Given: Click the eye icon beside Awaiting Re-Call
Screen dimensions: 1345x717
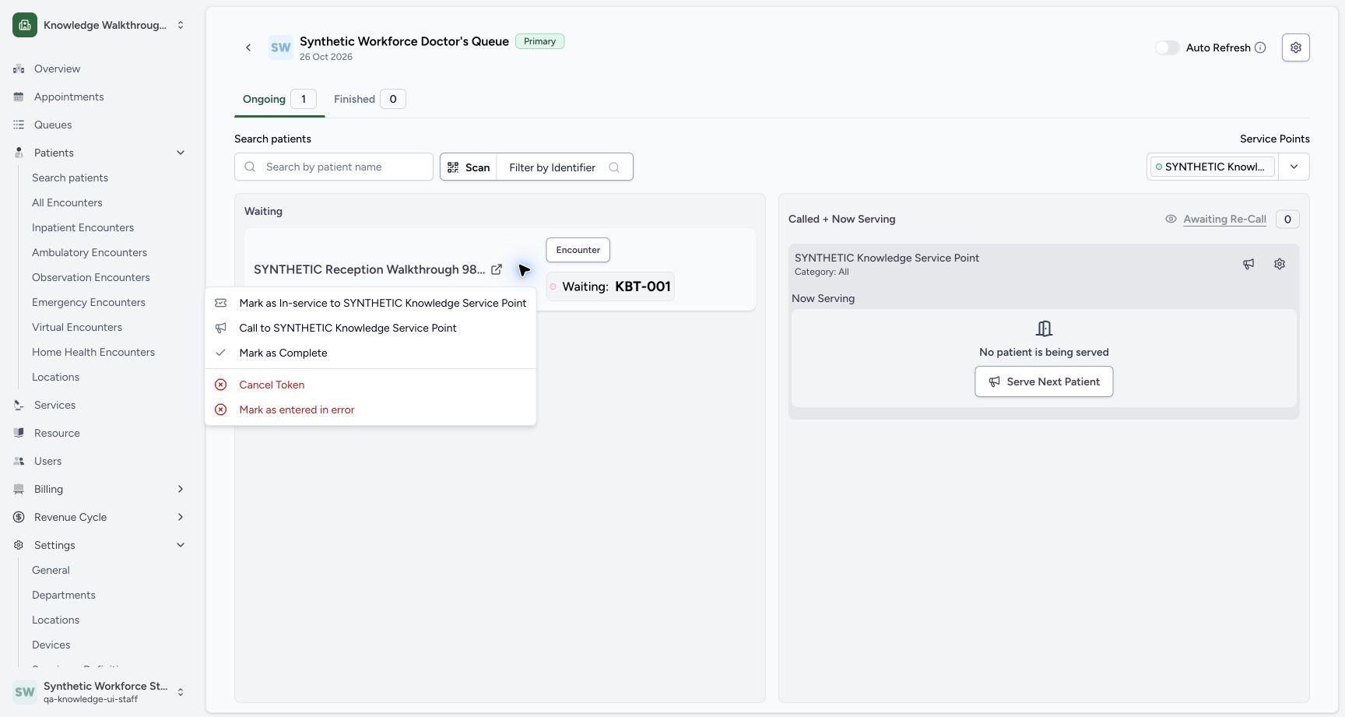Looking at the screenshot, I should pos(1171,219).
